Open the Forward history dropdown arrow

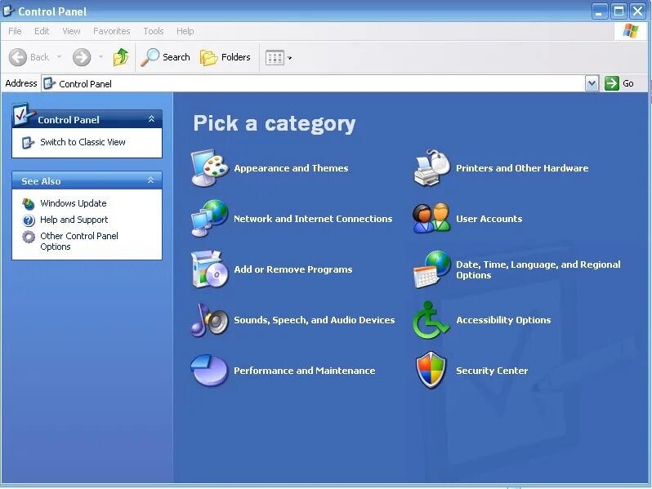coord(100,57)
